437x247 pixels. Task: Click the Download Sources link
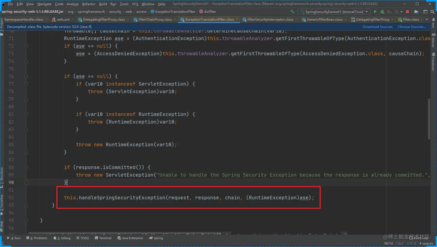click(377, 27)
